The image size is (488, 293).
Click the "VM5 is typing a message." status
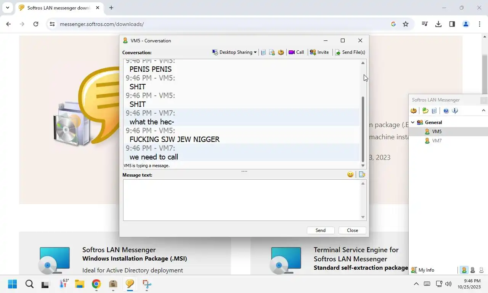point(146,166)
